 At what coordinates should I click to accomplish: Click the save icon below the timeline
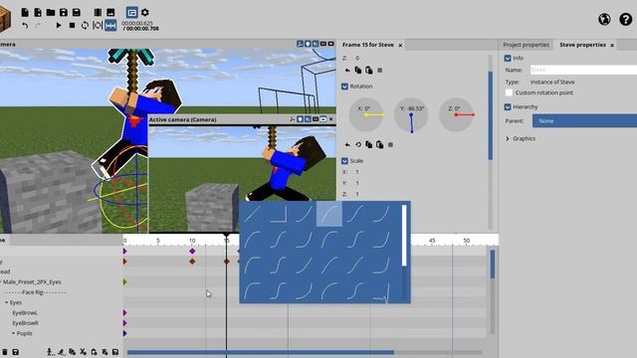click(x=16, y=352)
